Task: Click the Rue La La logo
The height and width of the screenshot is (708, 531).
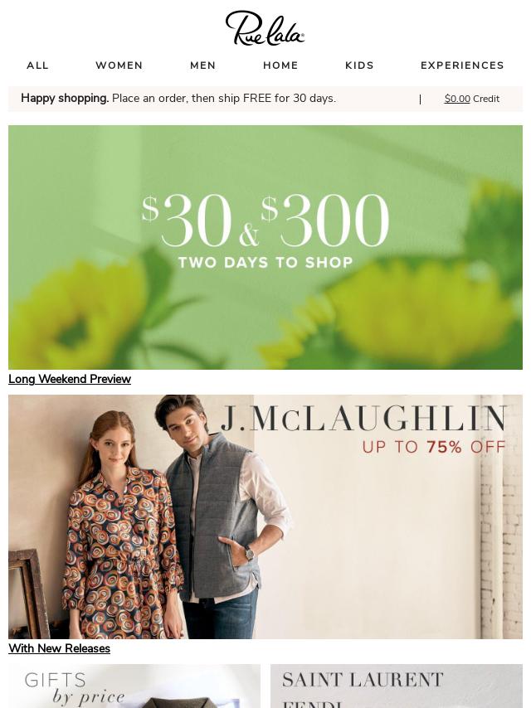Action: coord(265,28)
